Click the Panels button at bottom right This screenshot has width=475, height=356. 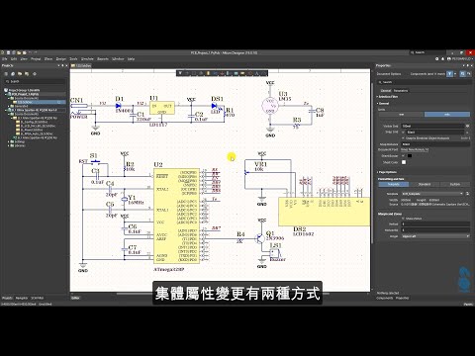pos(468,304)
